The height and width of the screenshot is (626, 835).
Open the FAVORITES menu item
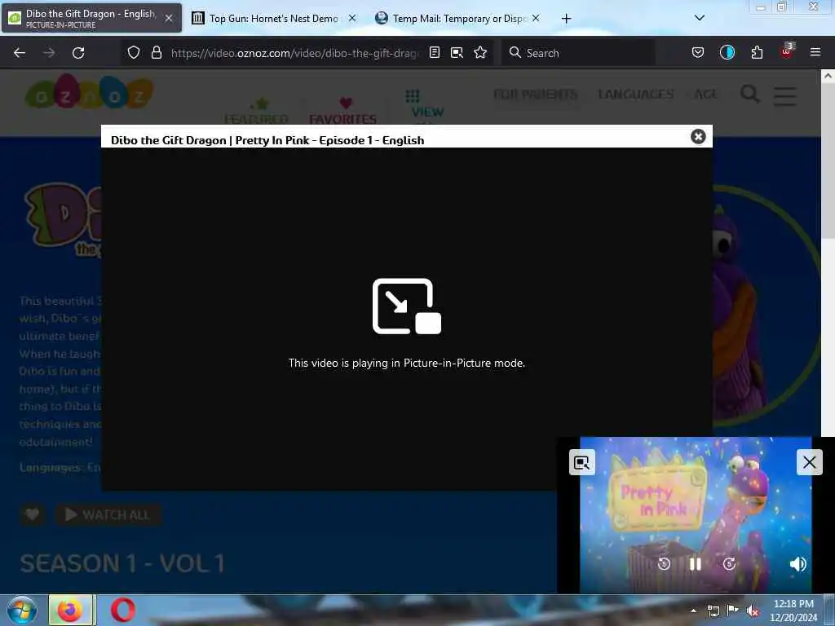tap(343, 111)
